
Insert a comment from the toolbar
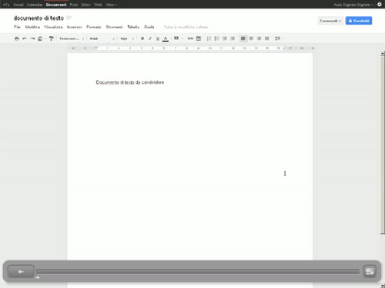pyautogui.click(x=199, y=38)
